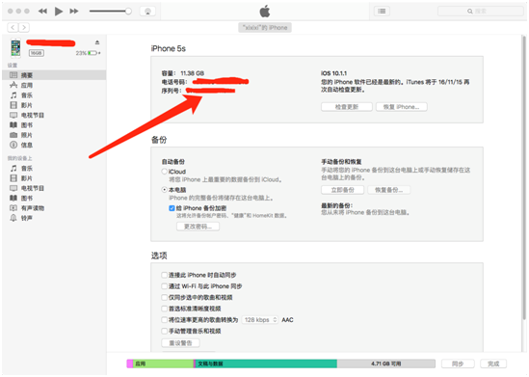This screenshot has width=529, height=377.
Task: Open 音乐 under 我的设备上
Action: (x=54, y=168)
